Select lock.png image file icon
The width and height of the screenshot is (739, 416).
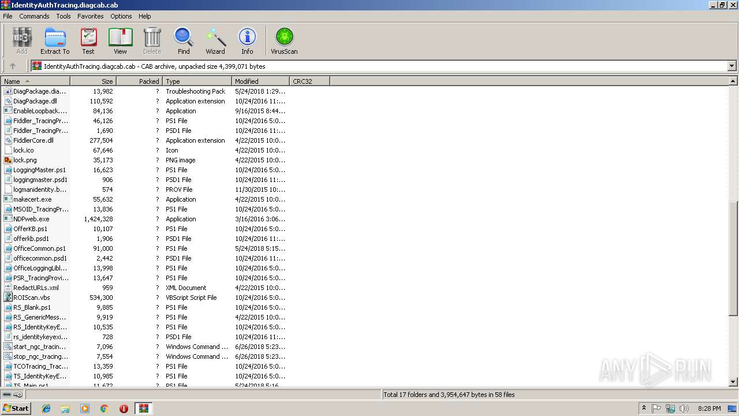(x=8, y=160)
